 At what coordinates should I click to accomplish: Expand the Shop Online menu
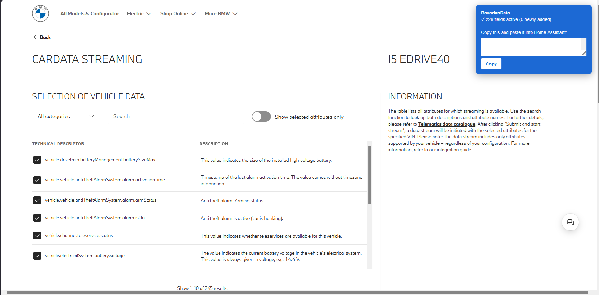(178, 13)
